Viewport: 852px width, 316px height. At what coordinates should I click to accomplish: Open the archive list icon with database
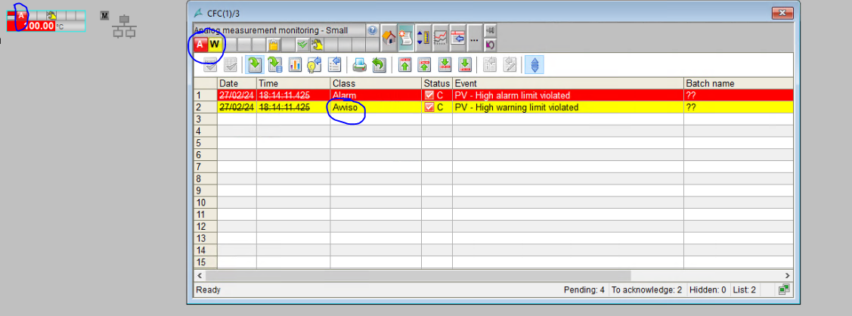click(274, 65)
